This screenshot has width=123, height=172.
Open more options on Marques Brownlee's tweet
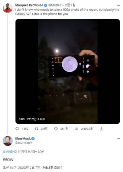click(x=118, y=5)
